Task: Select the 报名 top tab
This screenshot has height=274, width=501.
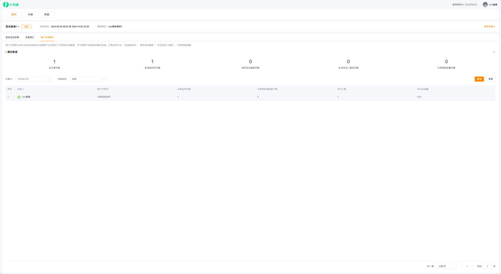Action: coord(14,14)
